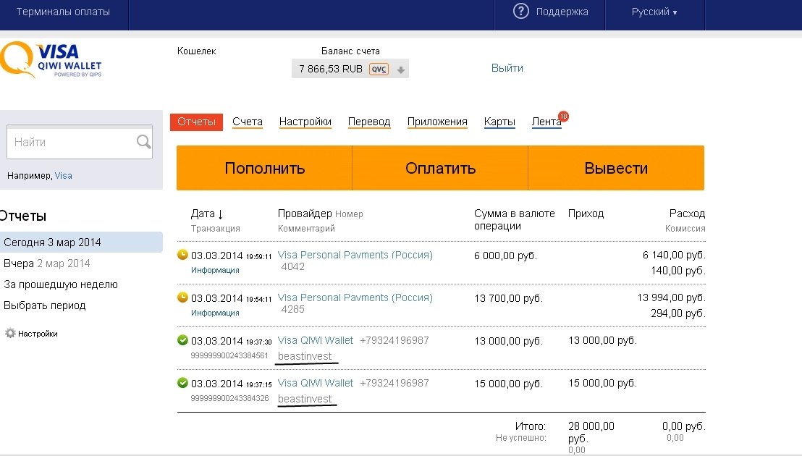Click green check icon for 19:37:15 transaction

[182, 382]
